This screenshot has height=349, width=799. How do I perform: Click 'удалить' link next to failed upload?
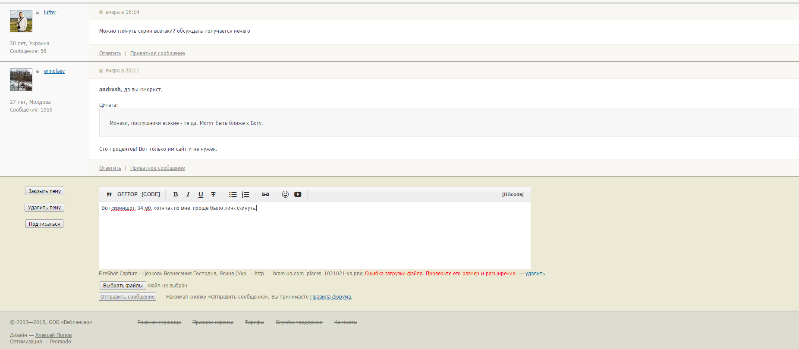tap(535, 274)
